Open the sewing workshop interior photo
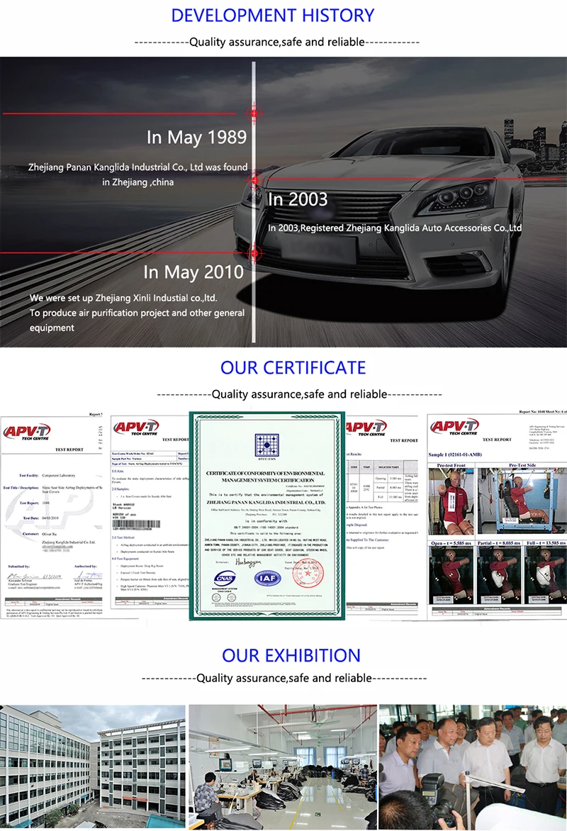This screenshot has width=567, height=831. [x=283, y=767]
